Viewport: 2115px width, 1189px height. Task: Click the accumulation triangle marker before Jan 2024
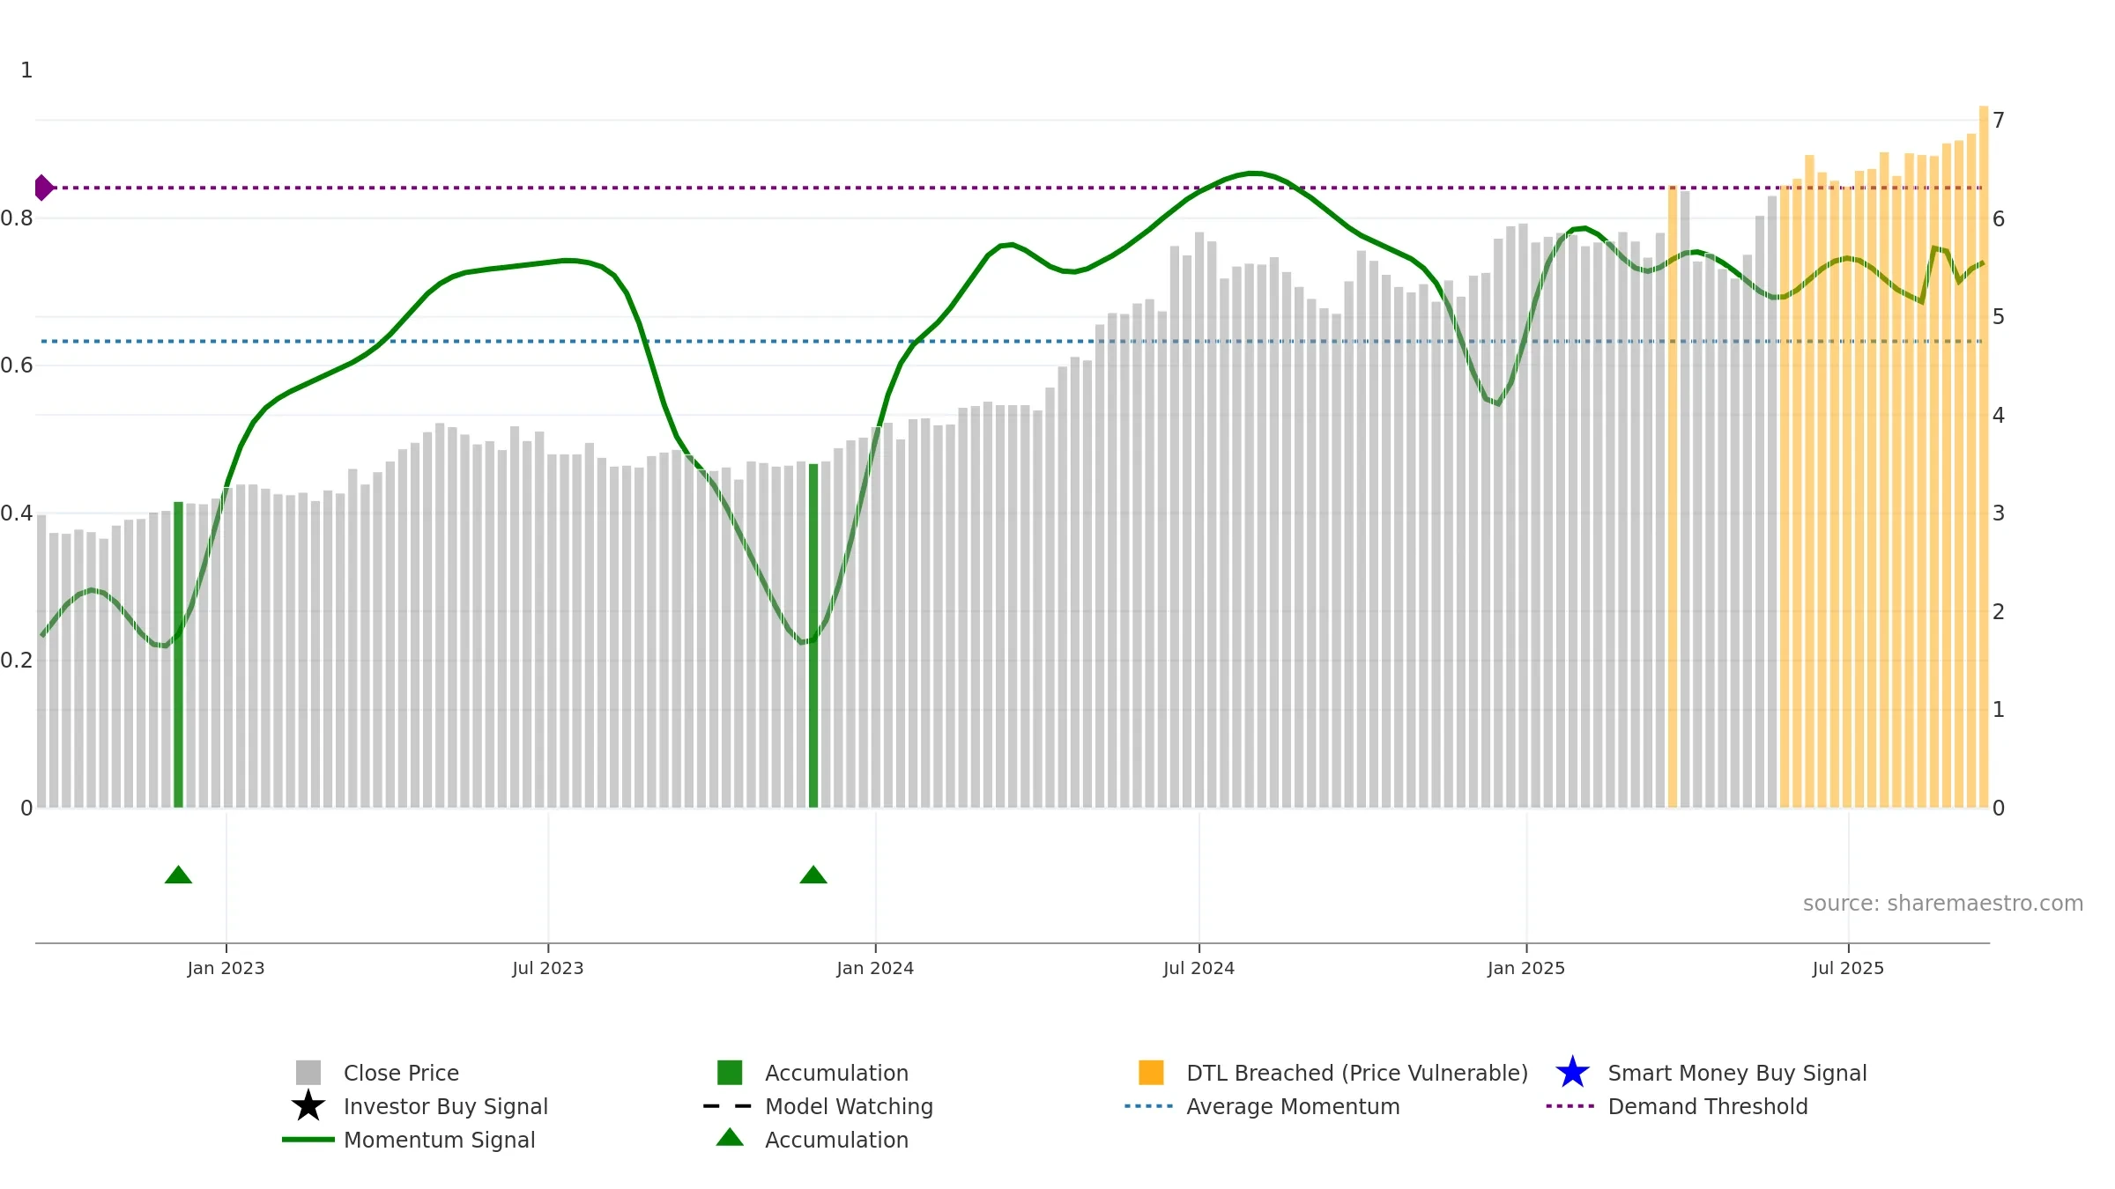[813, 875]
